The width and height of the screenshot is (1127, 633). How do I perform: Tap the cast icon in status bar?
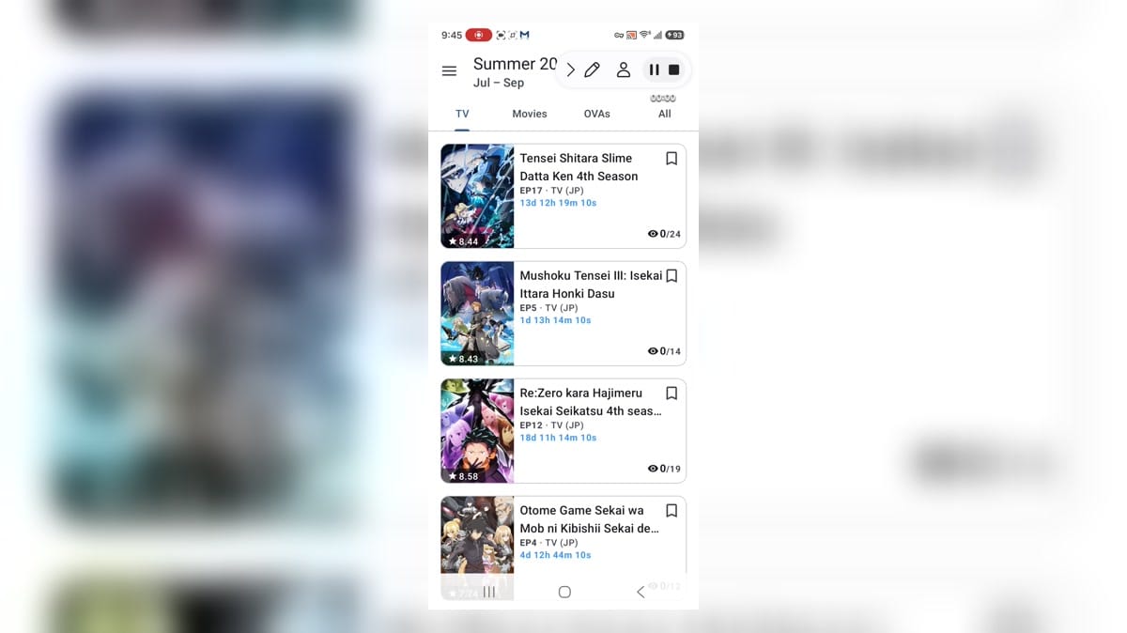632,35
